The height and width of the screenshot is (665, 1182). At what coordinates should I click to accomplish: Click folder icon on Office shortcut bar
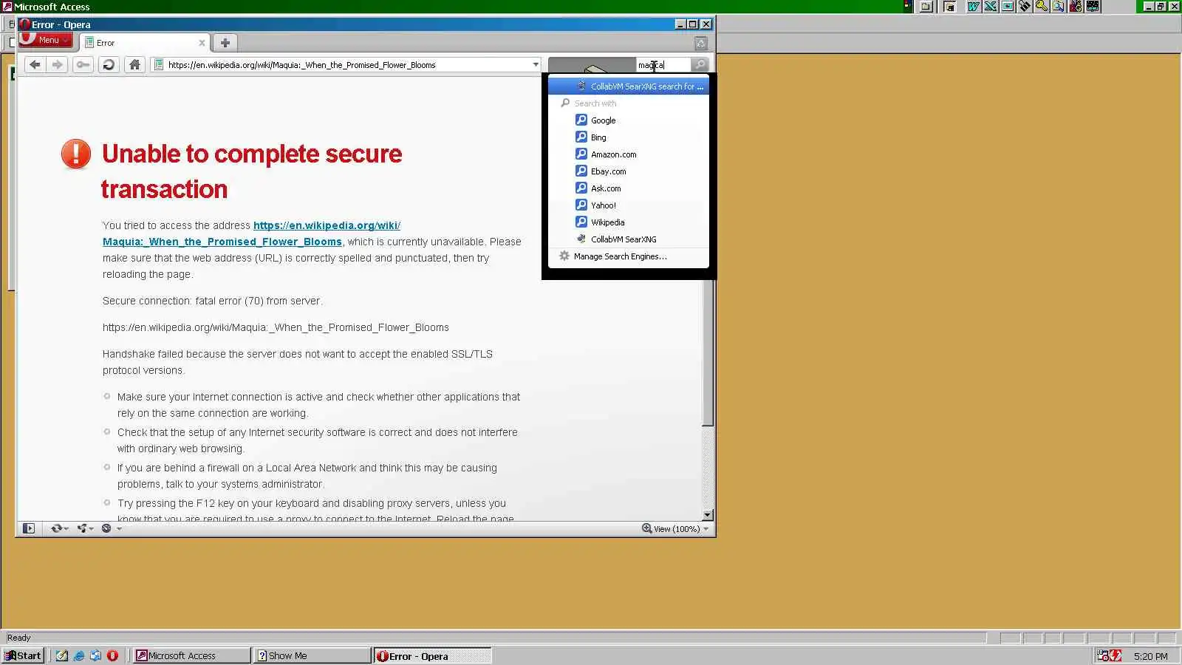pos(926,6)
